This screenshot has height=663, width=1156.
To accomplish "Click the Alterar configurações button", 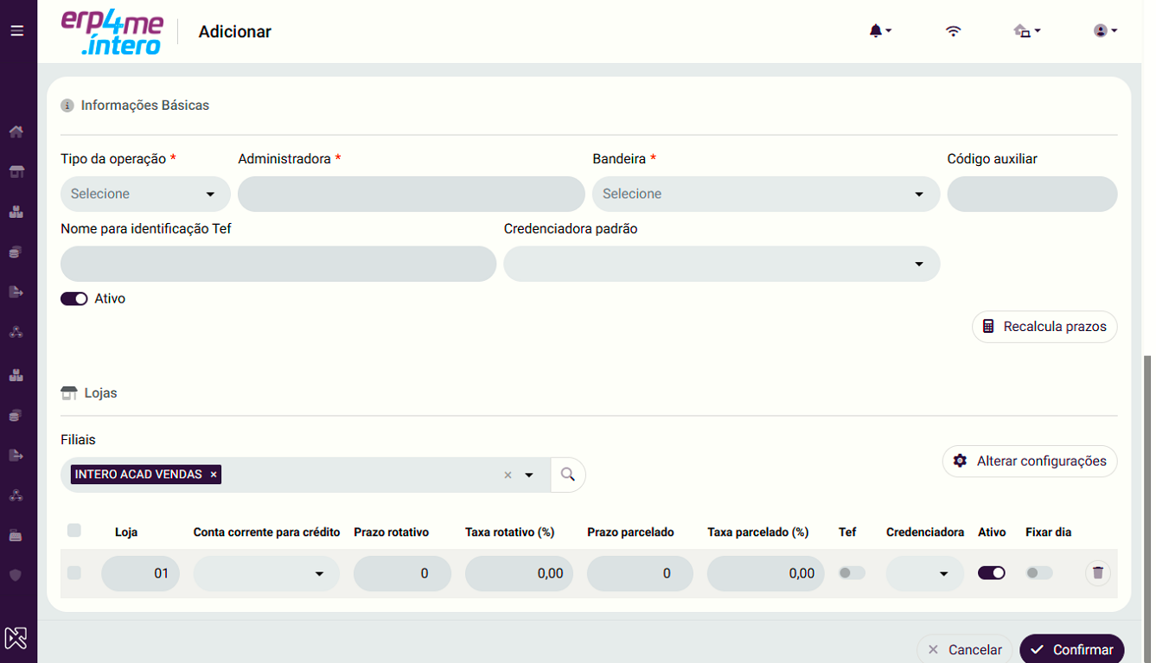I will 1030,461.
